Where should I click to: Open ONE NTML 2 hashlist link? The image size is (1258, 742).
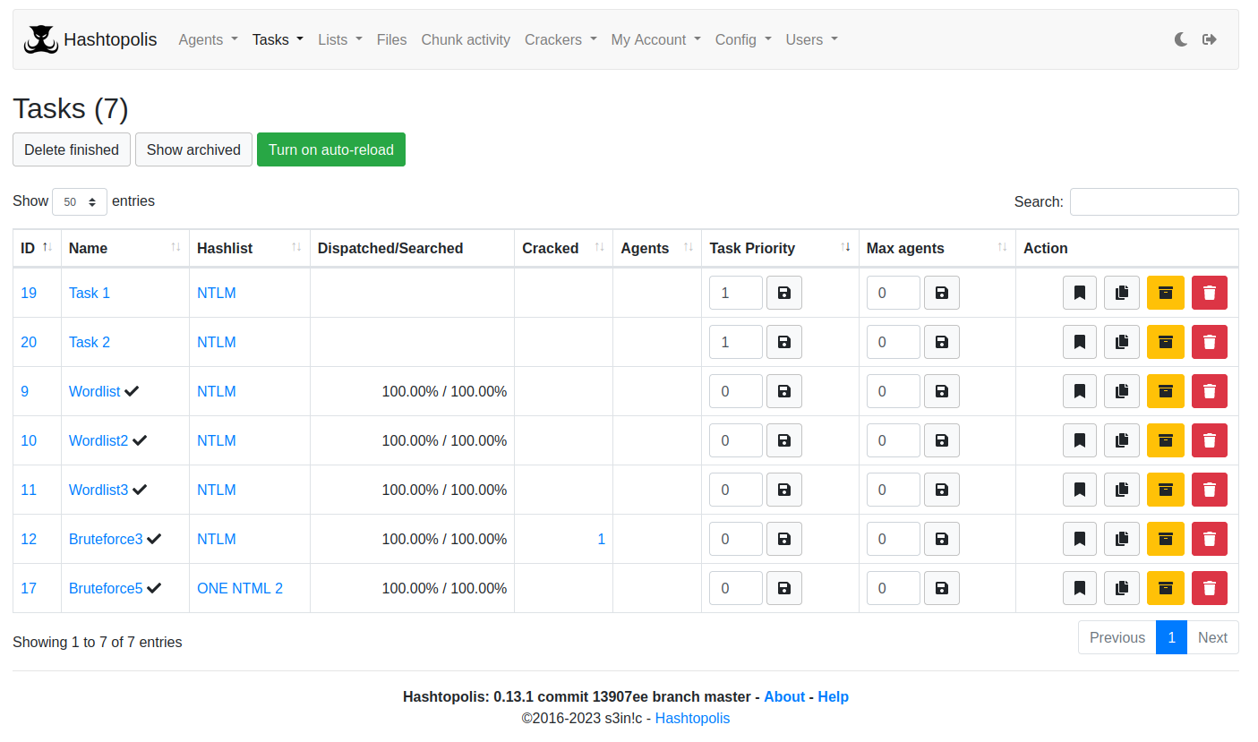[x=240, y=588]
